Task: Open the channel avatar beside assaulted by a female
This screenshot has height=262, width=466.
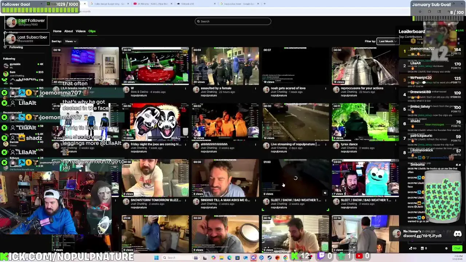Action: point(196,90)
